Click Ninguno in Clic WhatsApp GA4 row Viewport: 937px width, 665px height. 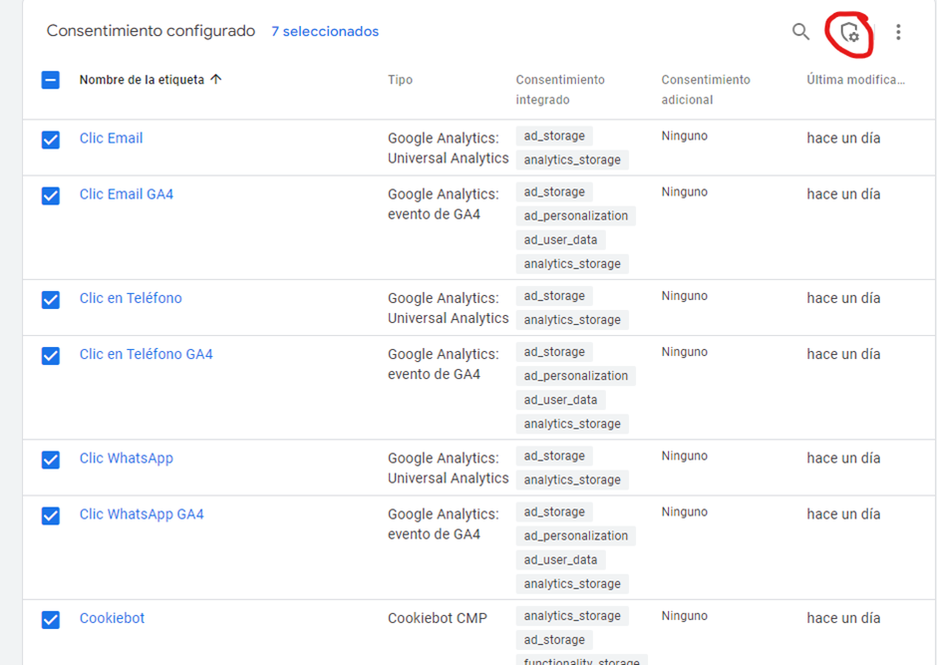pyautogui.click(x=684, y=512)
